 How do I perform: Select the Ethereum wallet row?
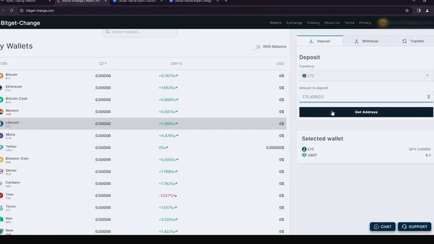[143, 87]
